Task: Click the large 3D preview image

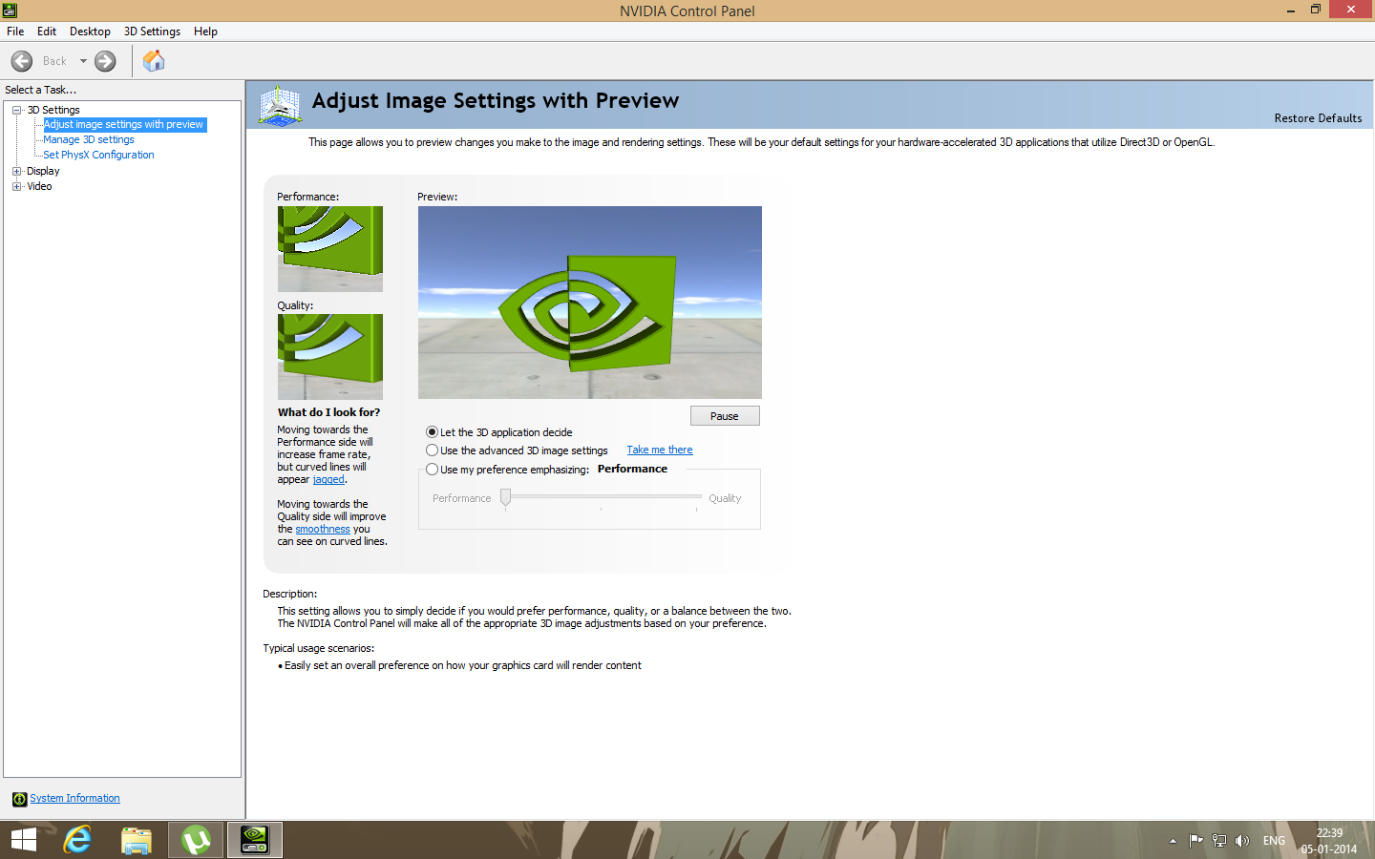Action: (590, 303)
